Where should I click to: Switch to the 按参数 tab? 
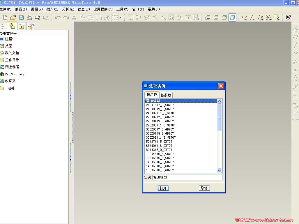(x=166, y=95)
